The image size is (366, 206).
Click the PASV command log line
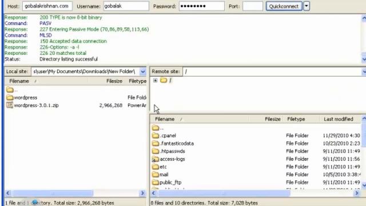click(45, 23)
